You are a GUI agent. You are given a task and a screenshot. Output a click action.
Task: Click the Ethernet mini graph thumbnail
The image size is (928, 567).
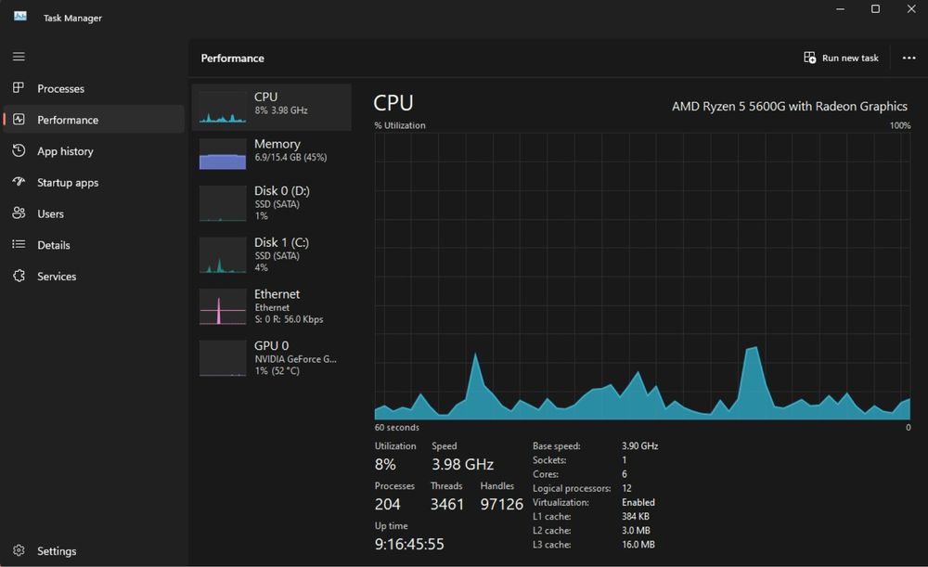[x=223, y=306]
